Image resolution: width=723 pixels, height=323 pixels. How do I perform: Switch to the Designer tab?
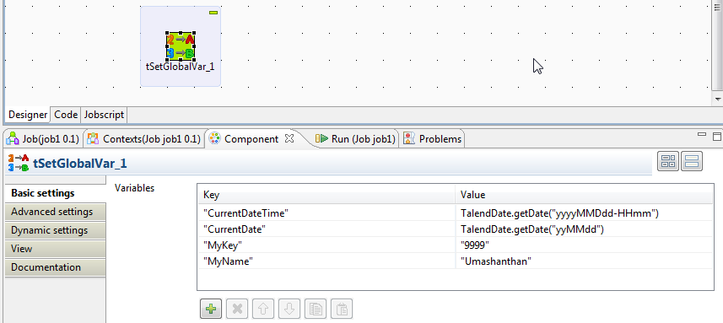[x=28, y=115]
